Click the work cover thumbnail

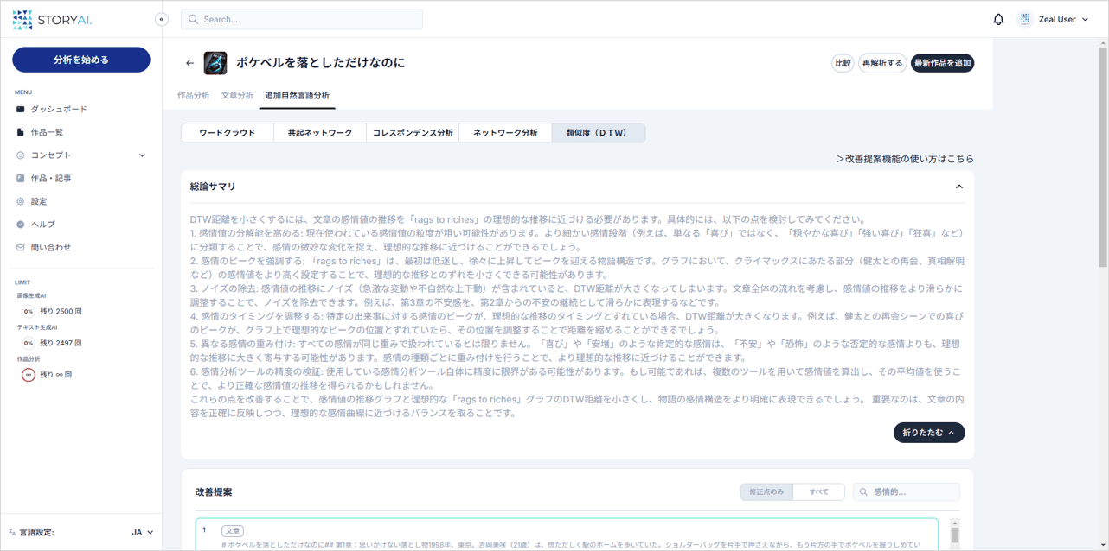(x=215, y=63)
